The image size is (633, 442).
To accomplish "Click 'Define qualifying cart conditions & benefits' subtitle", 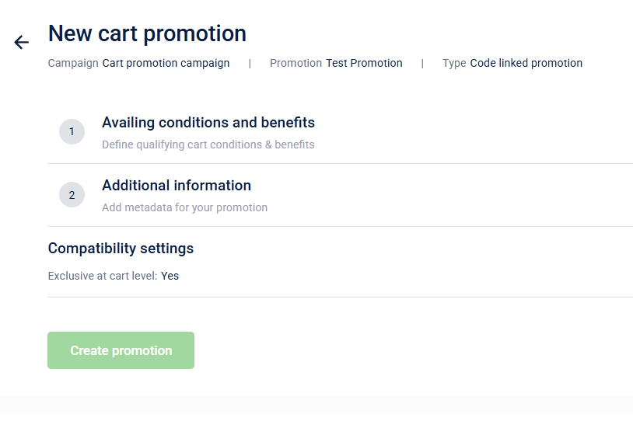I will tap(208, 144).
